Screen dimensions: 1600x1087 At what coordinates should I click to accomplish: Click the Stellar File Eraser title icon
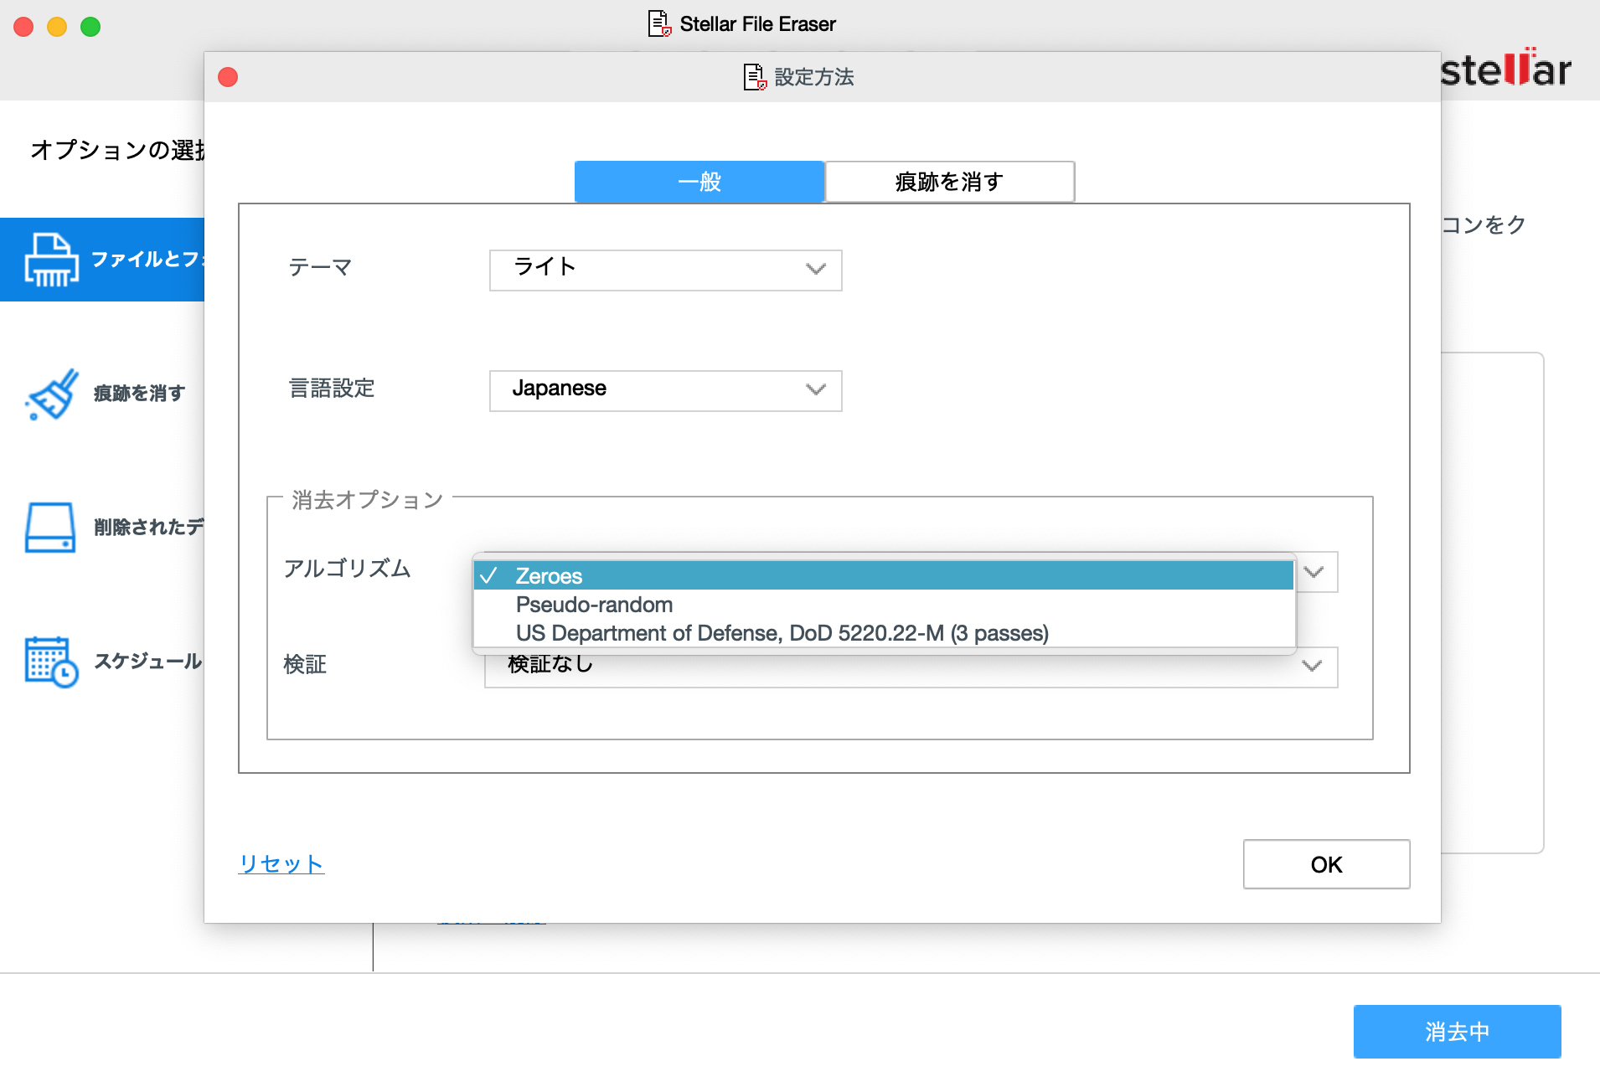659,23
